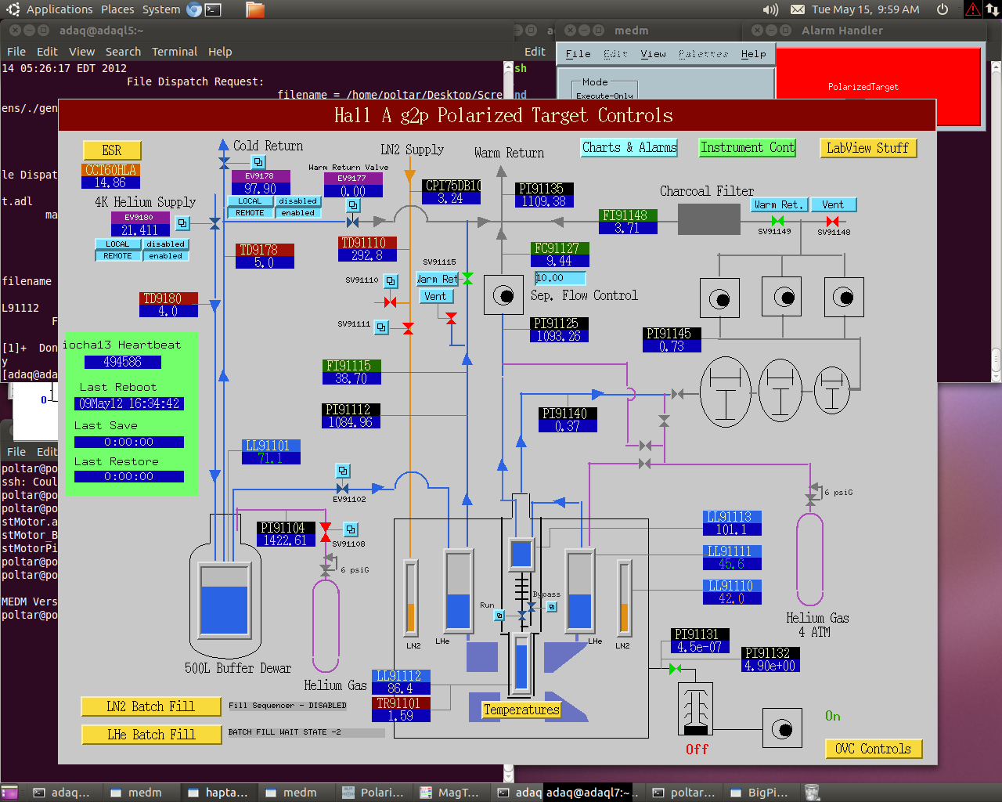Select Warm Ret for SV91115

tap(438, 279)
